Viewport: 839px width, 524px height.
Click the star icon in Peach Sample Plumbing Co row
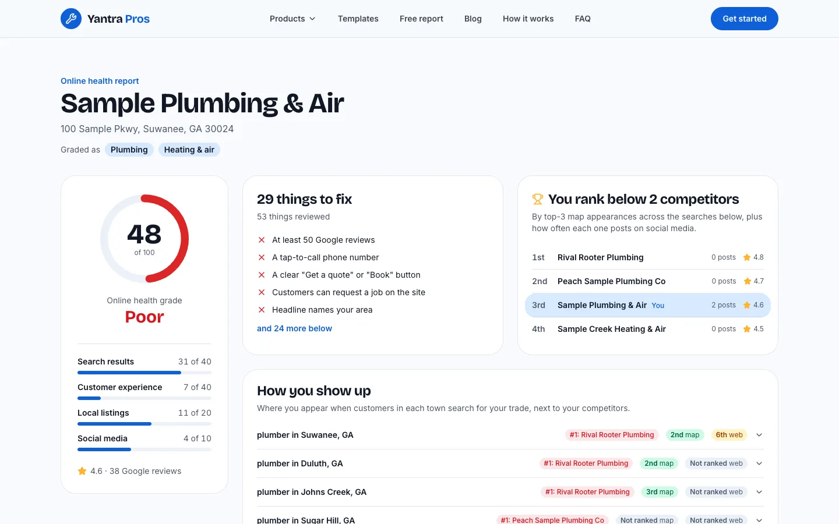(747, 281)
